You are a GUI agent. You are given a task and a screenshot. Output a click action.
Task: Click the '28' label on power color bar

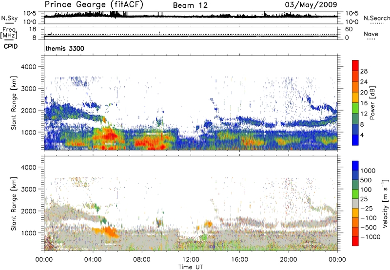(364, 71)
